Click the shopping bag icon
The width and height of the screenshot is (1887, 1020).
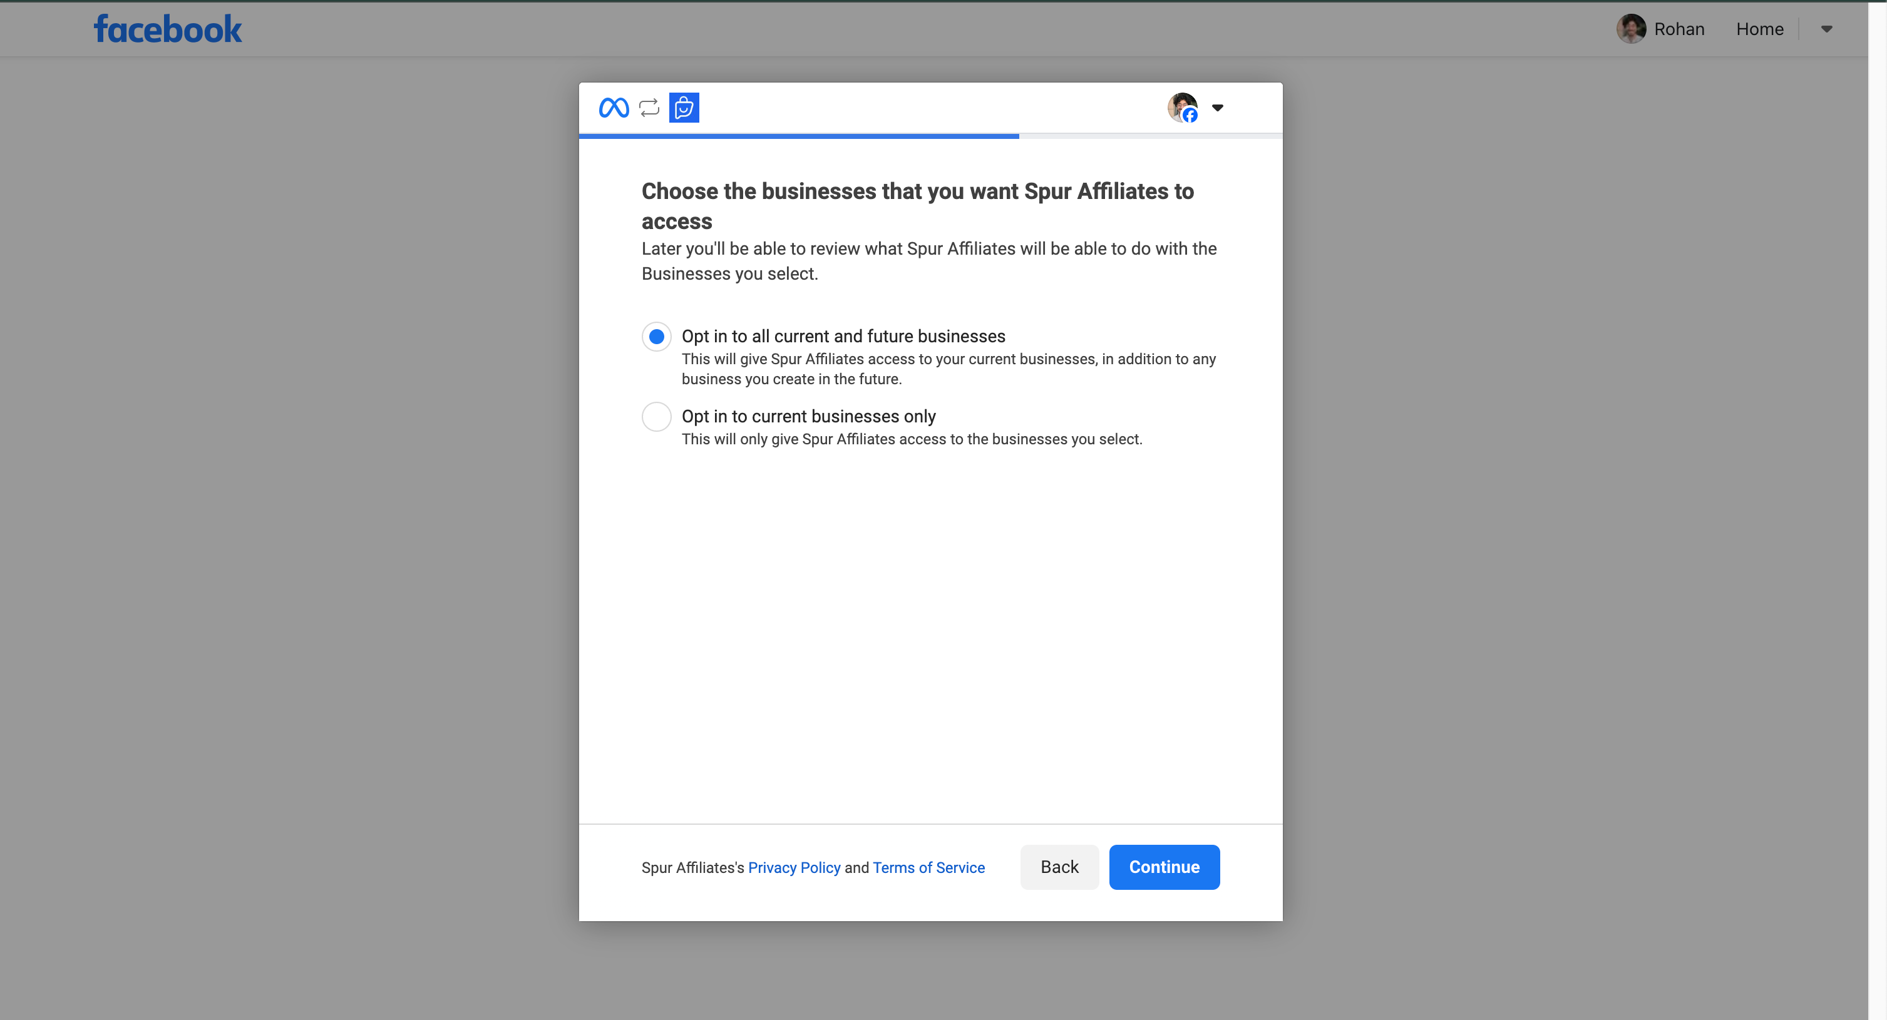[684, 107]
